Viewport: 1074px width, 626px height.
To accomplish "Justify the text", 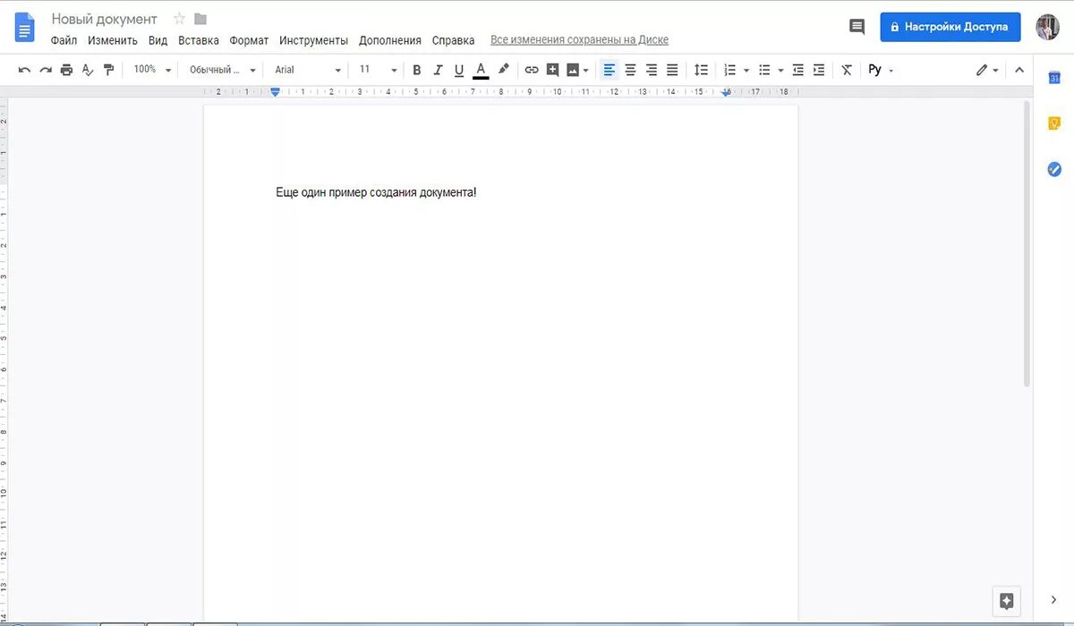I will 672,70.
